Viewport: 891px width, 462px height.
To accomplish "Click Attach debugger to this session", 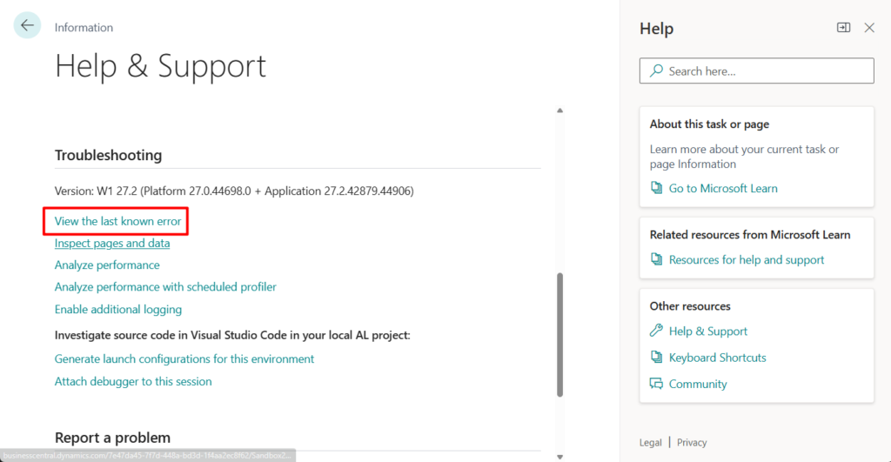I will click(133, 381).
